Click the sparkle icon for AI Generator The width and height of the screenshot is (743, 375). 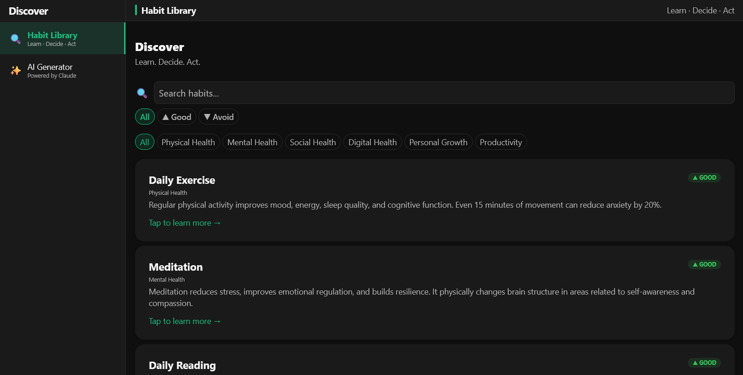pyautogui.click(x=16, y=70)
